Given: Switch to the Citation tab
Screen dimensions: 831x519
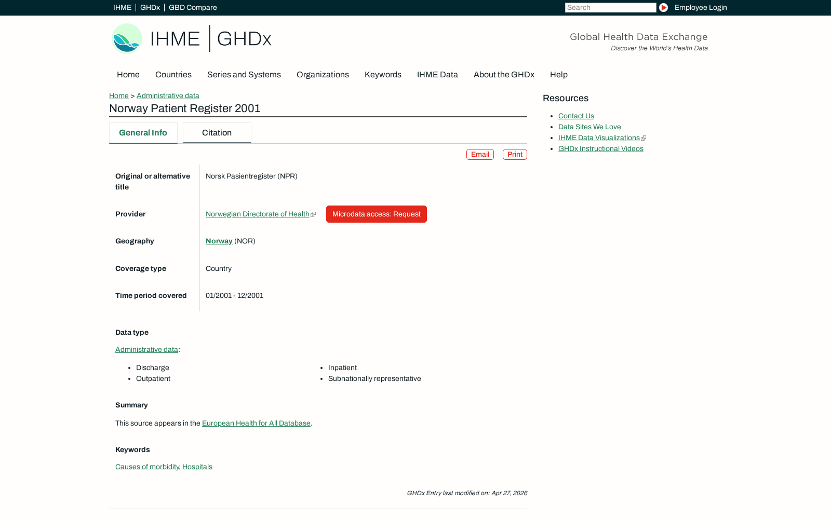Looking at the screenshot, I should click(217, 133).
